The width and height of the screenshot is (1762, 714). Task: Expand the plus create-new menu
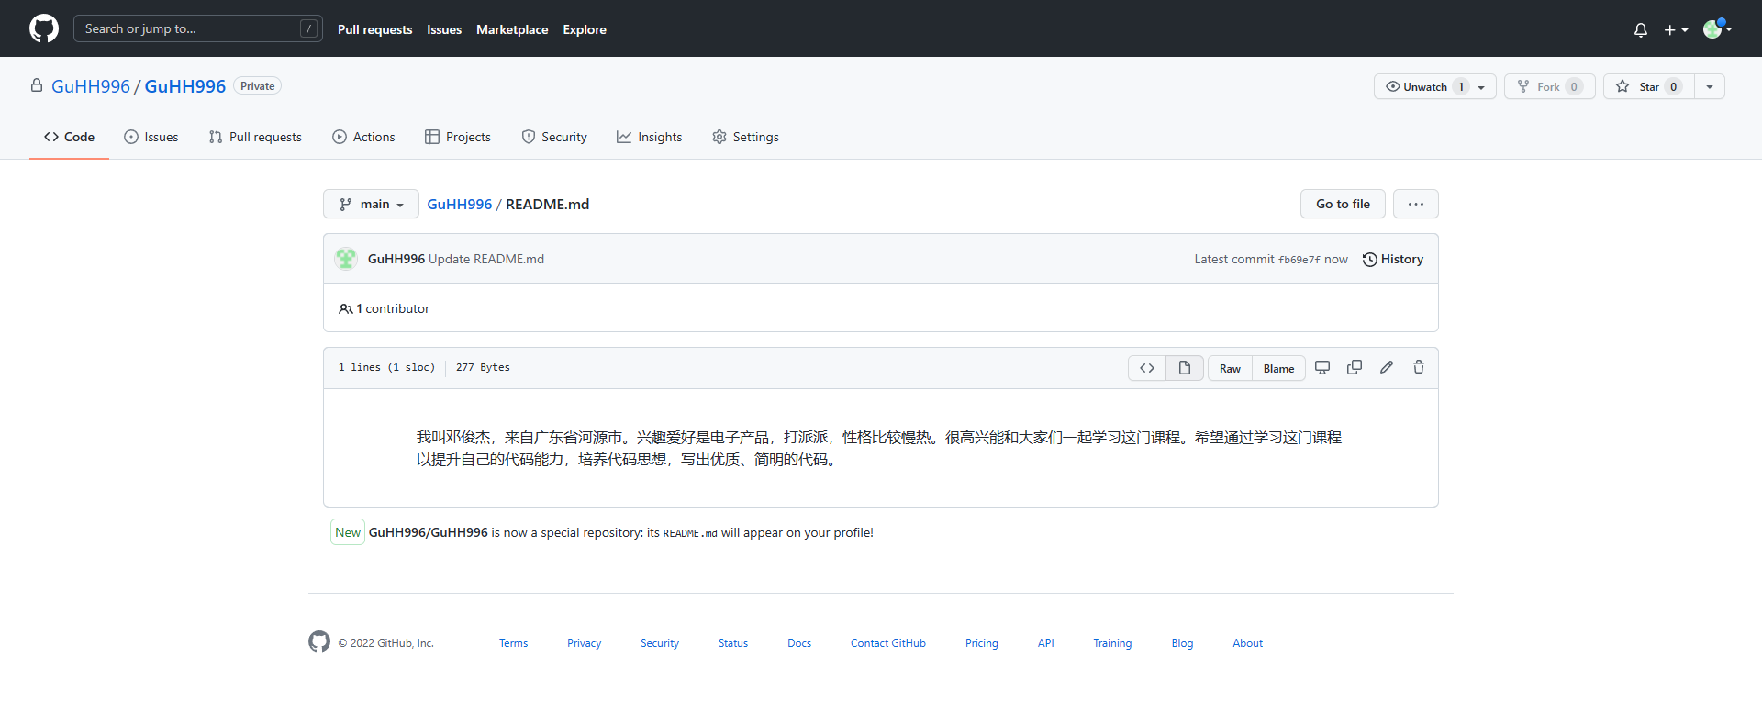(x=1676, y=29)
